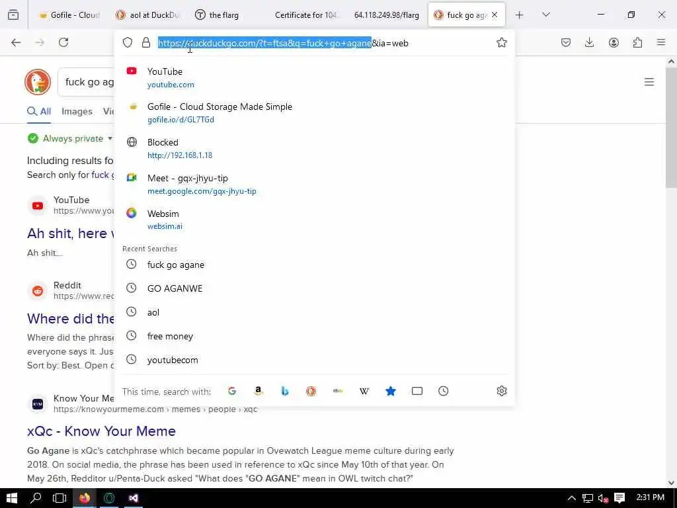Open the Action Center notifications icon
677x508 pixels.
click(619, 498)
